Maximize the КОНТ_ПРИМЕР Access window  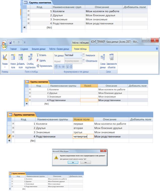click(x=148, y=40)
